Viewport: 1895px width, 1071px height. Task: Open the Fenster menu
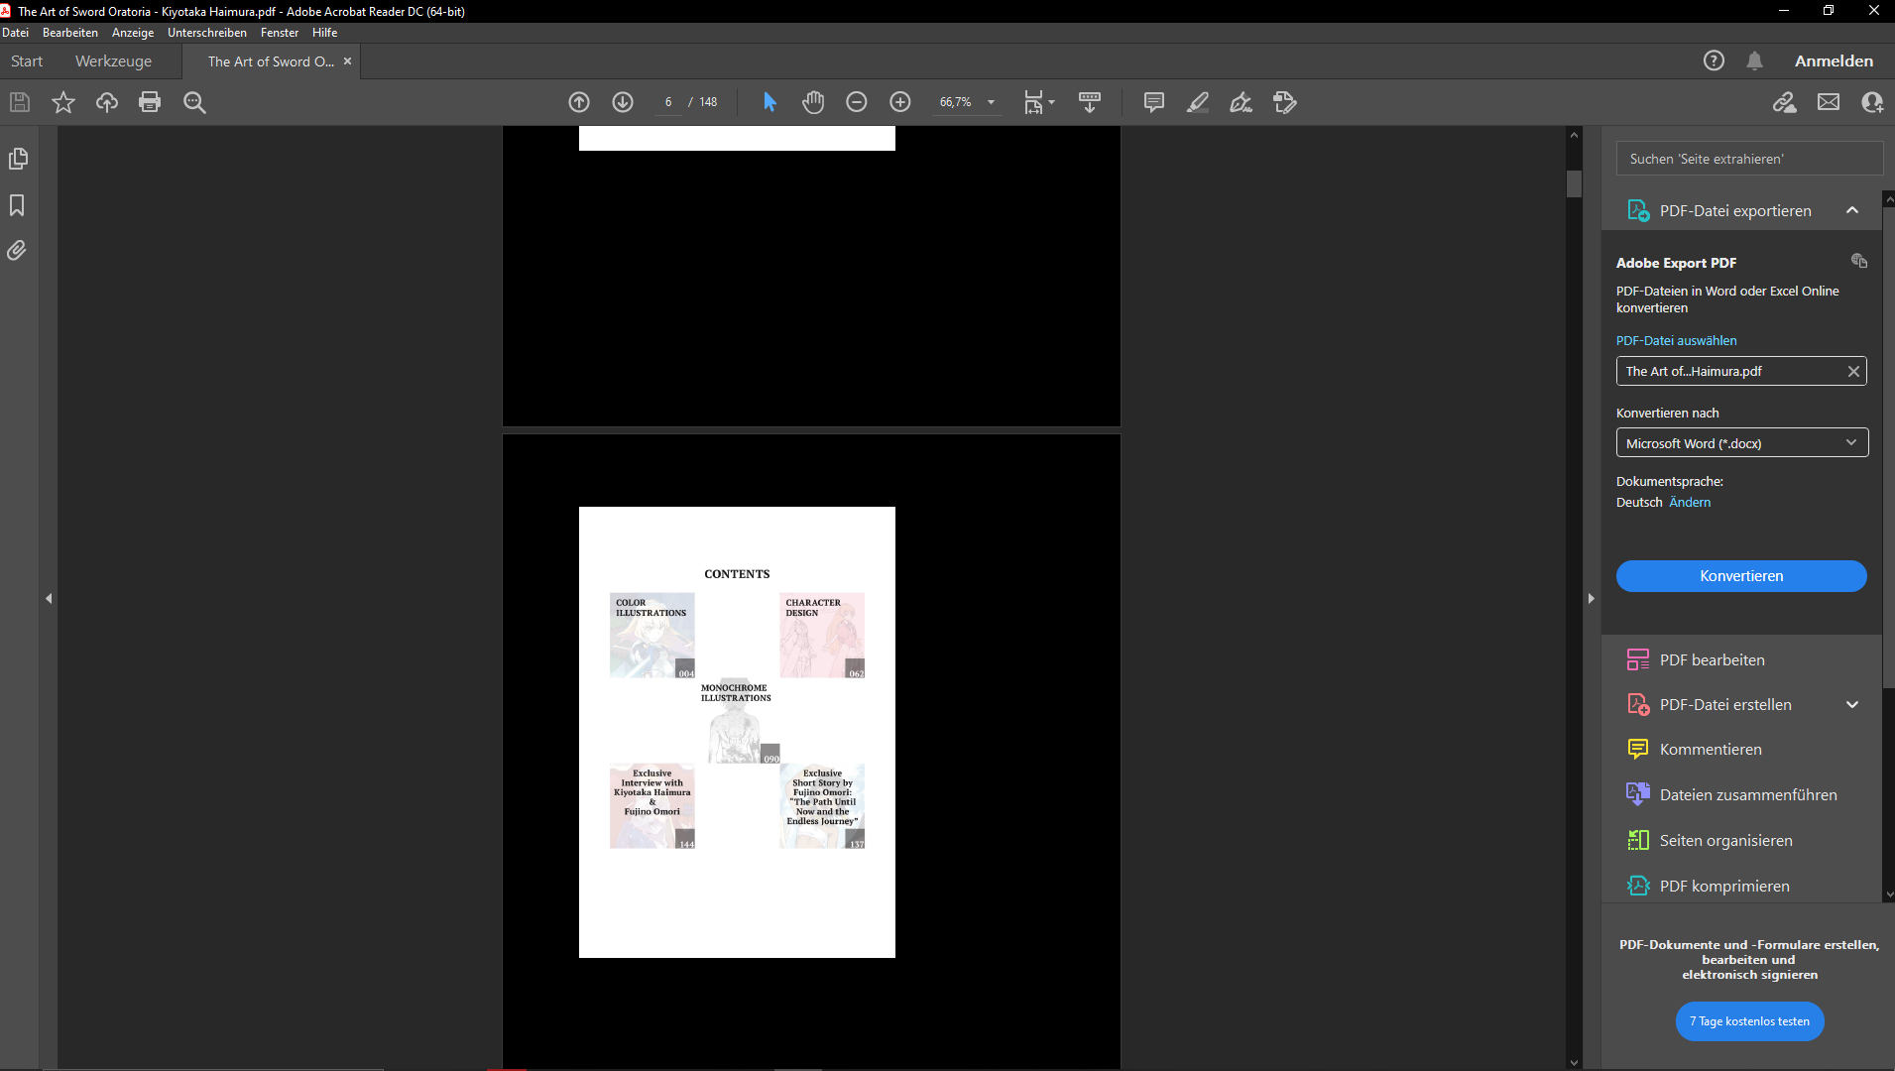[280, 33]
